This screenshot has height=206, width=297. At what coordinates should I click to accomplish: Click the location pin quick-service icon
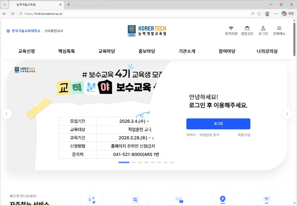(222, 199)
